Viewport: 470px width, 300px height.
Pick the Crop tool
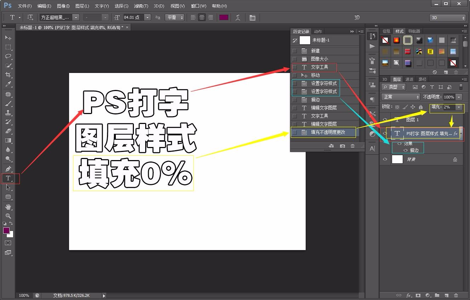click(8, 74)
